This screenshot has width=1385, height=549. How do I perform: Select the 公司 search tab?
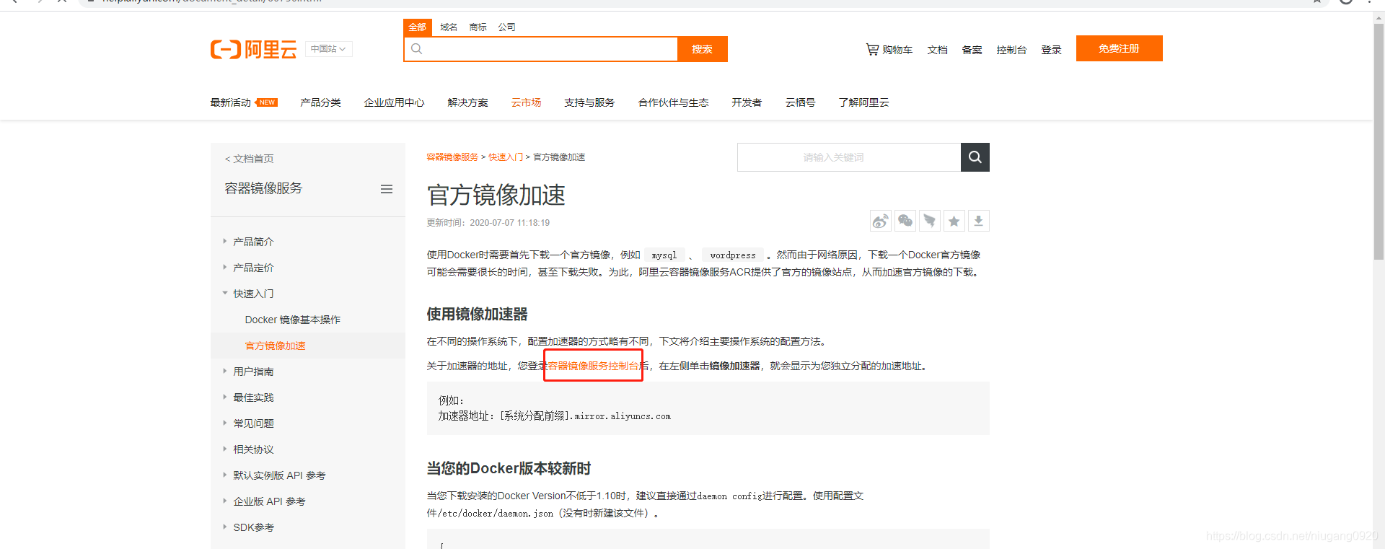[506, 27]
